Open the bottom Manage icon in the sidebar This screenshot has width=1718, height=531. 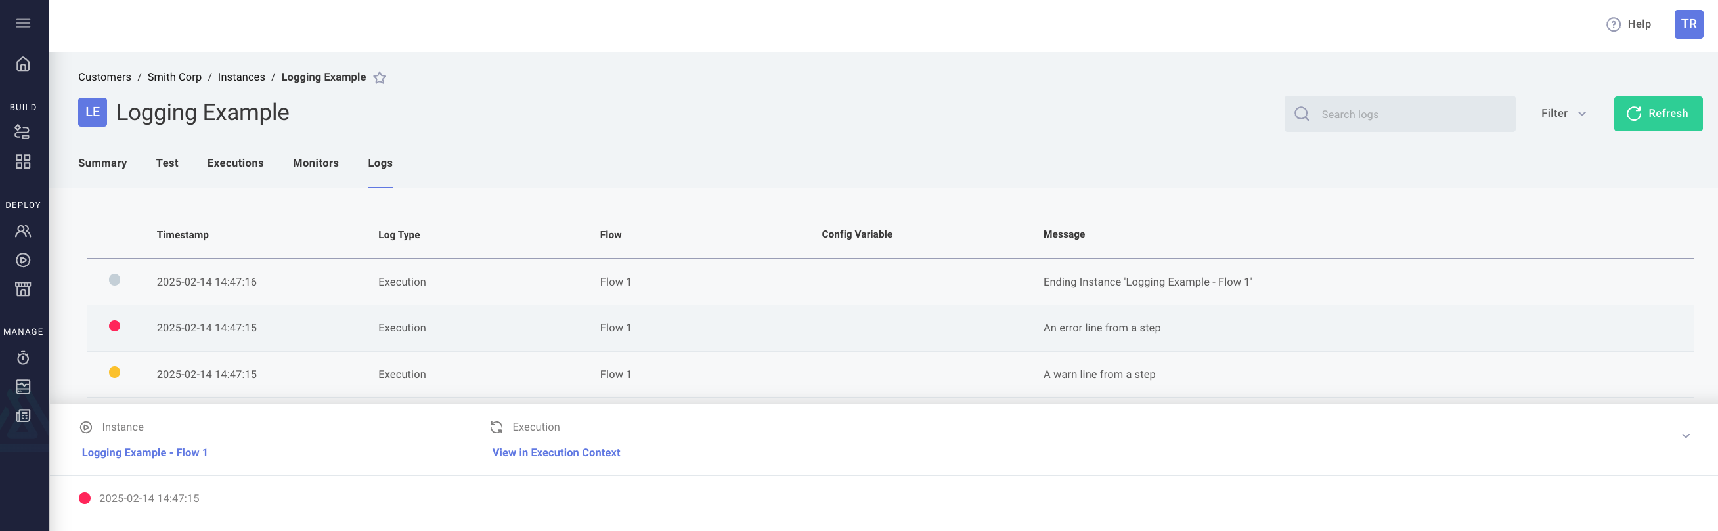[24, 415]
